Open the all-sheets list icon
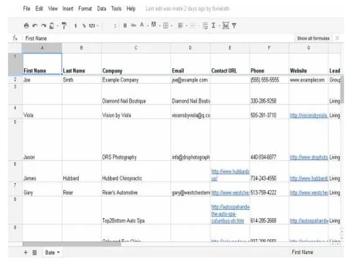The width and height of the screenshot is (350, 264). (x=34, y=252)
